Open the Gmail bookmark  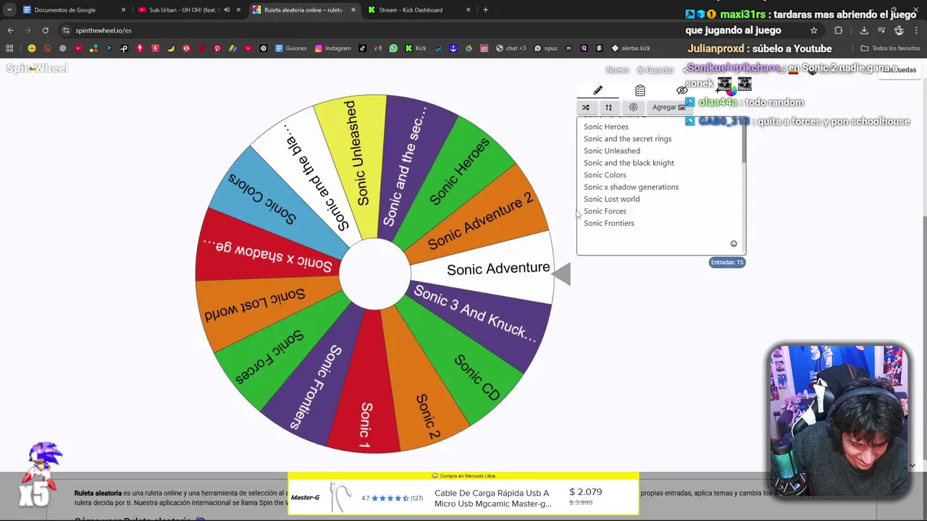(x=377, y=48)
